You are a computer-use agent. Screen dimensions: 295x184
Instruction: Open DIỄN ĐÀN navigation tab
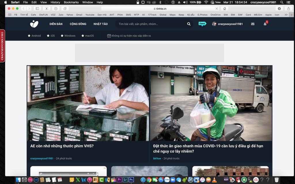point(56,24)
